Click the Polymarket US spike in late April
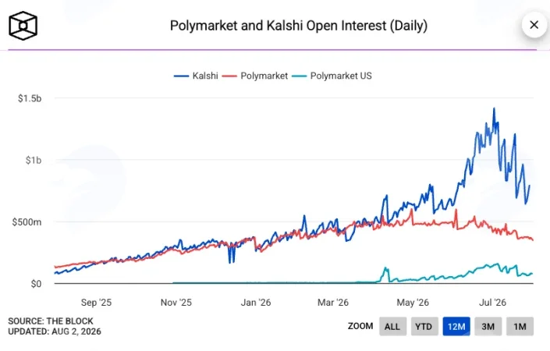 click(386, 269)
